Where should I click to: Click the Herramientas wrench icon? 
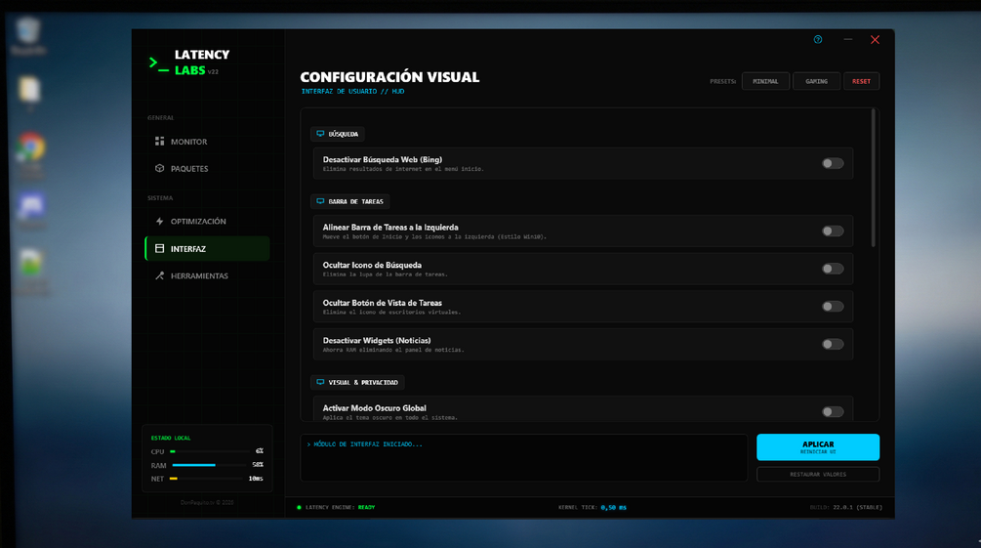[159, 275]
